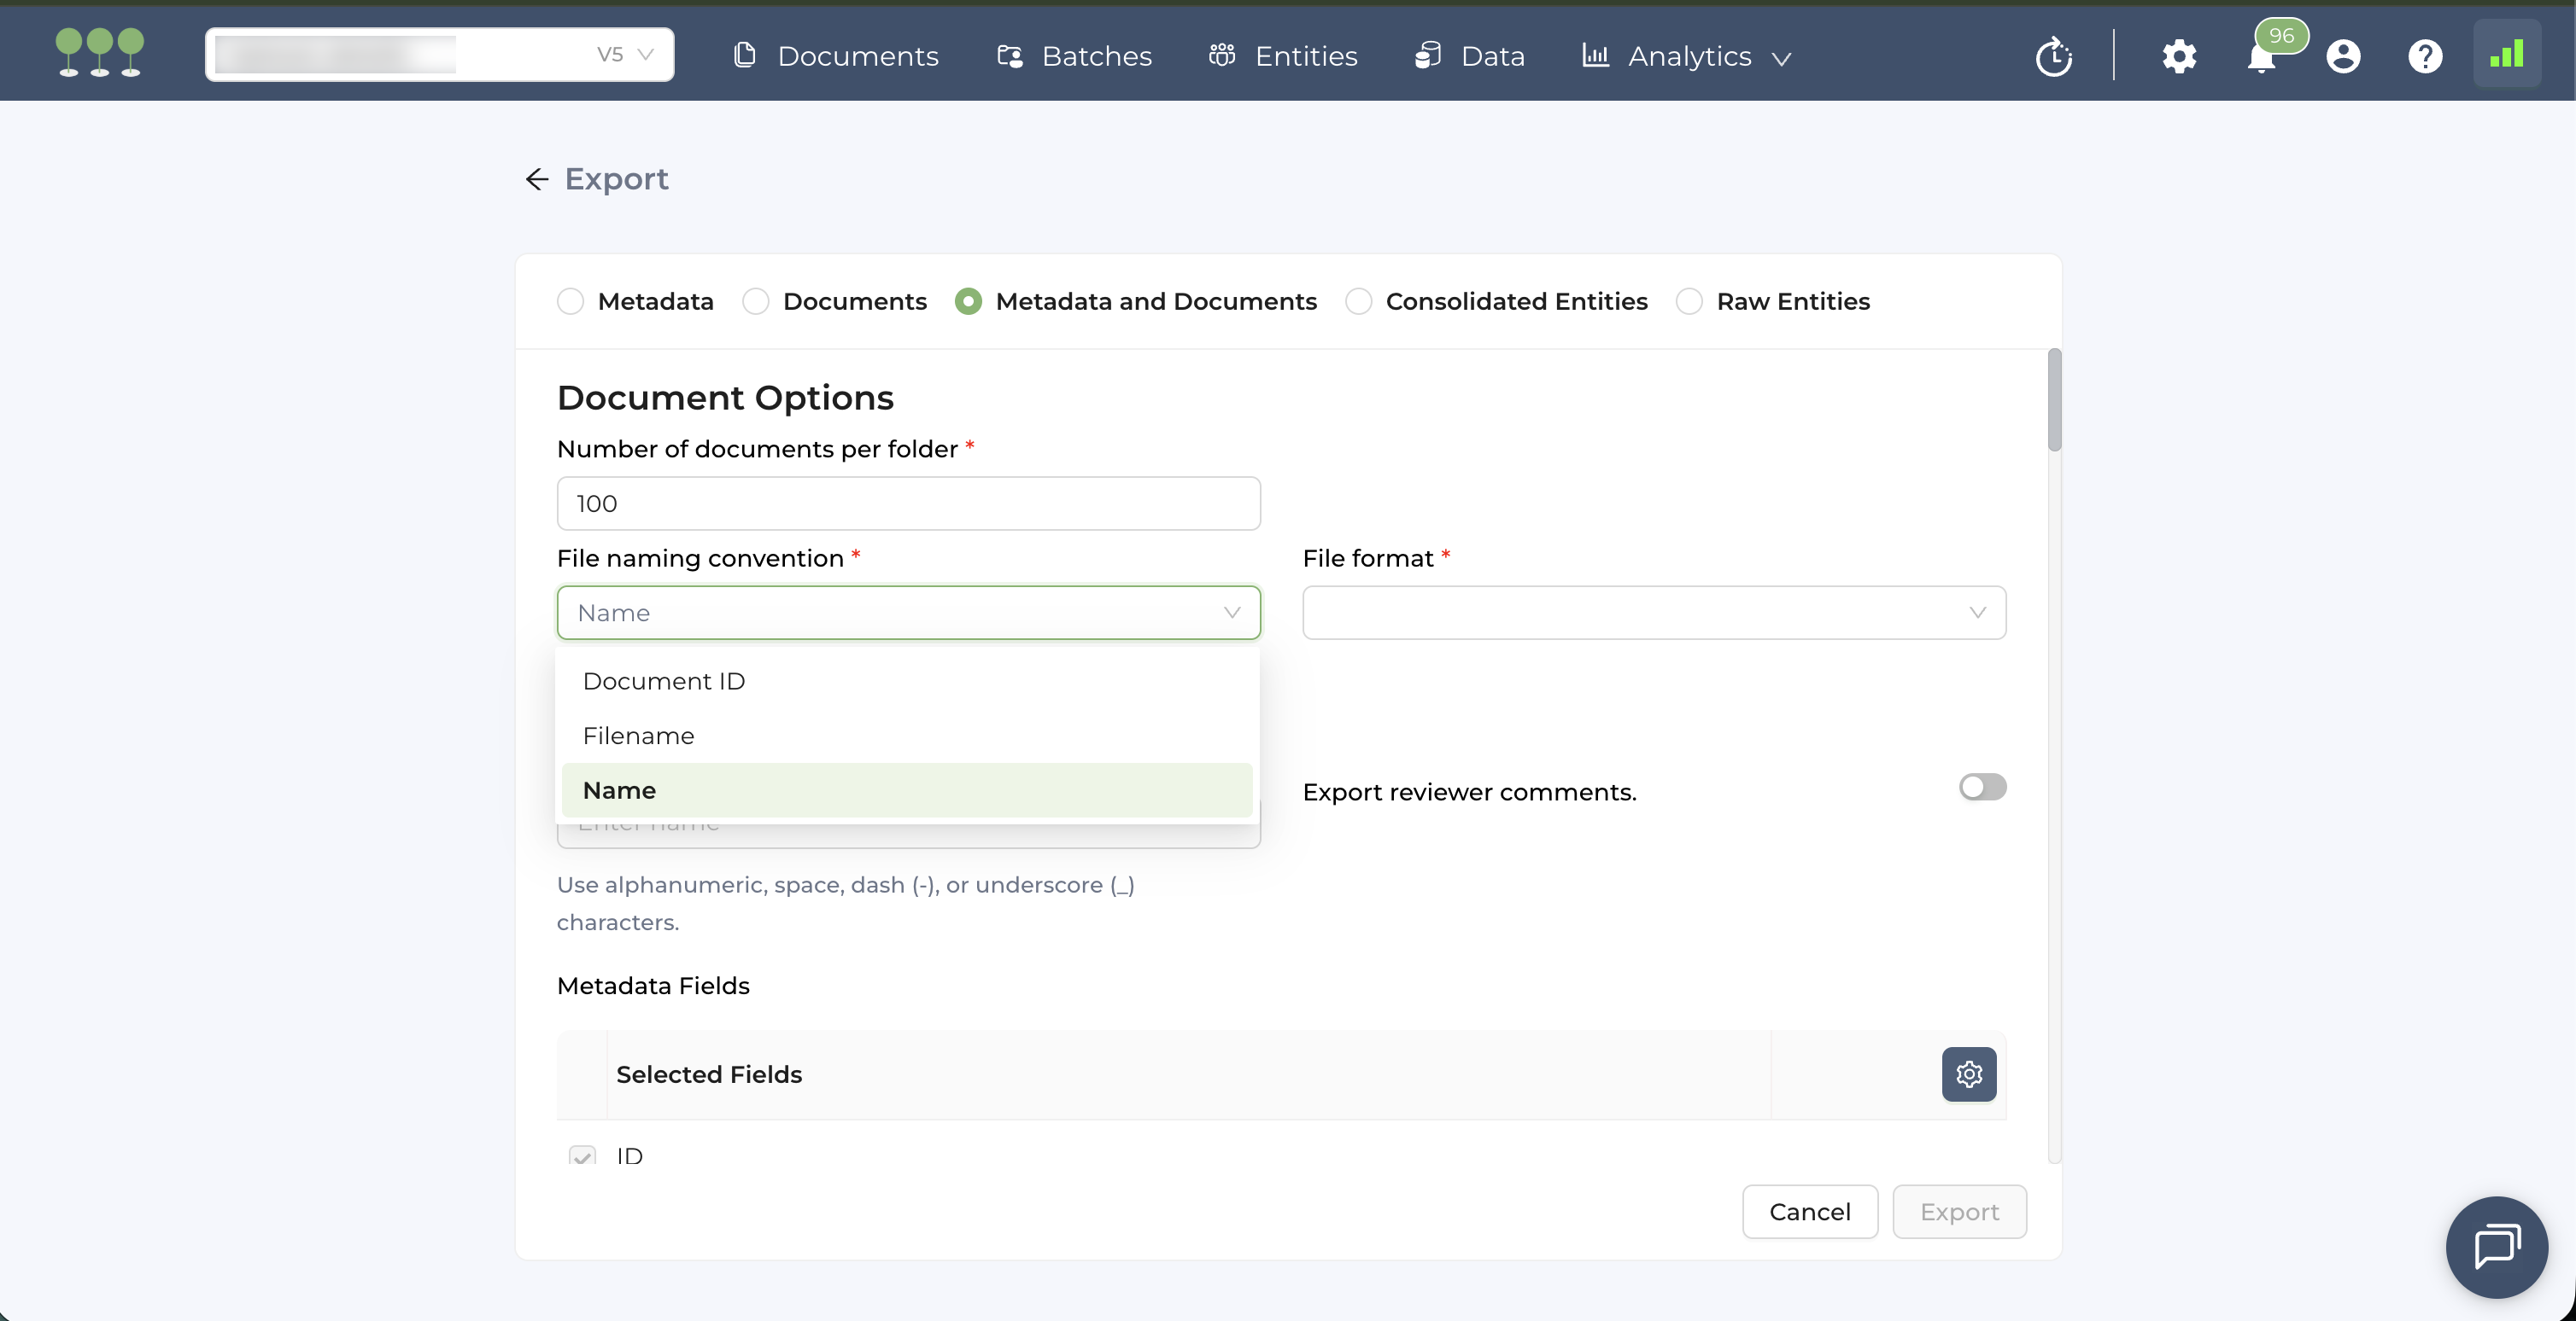Screen dimensions: 2576x1321
Task: Open the settings gear in top bar
Action: tap(2179, 56)
